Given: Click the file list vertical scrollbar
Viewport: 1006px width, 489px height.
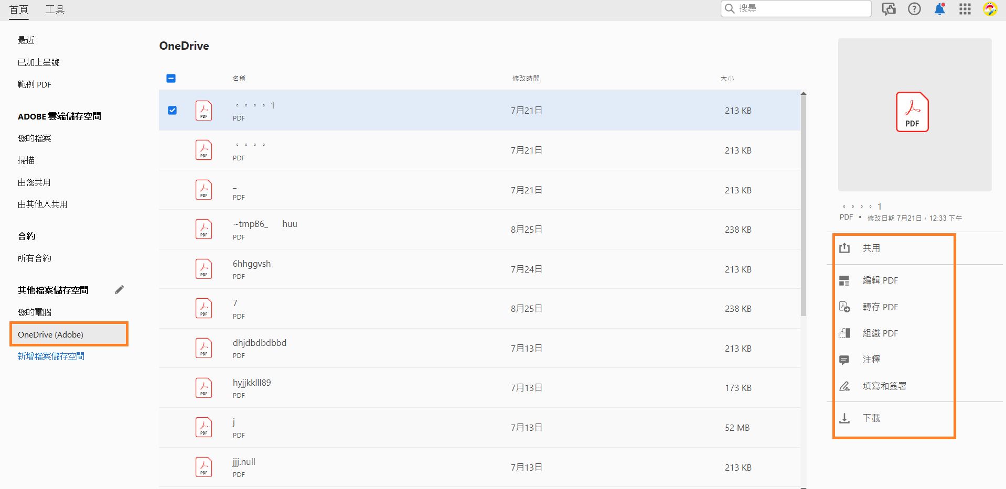Looking at the screenshot, I should [x=804, y=204].
